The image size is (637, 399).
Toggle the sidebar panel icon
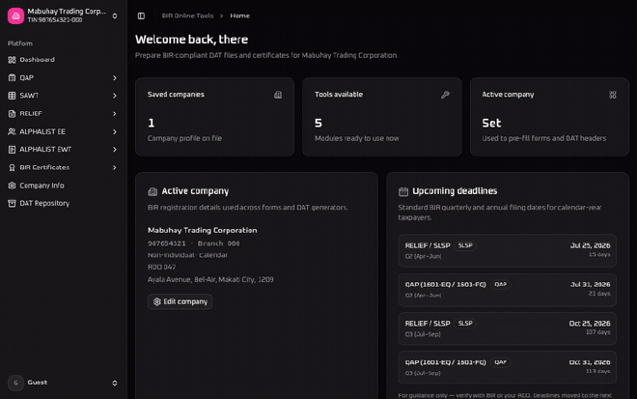[x=141, y=15]
